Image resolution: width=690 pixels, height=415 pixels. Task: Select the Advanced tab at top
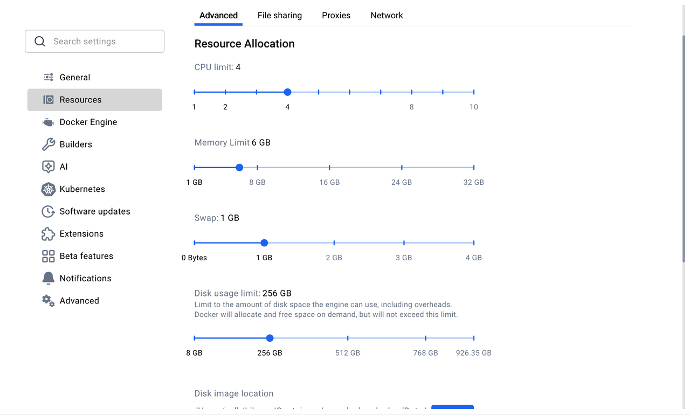click(x=218, y=16)
